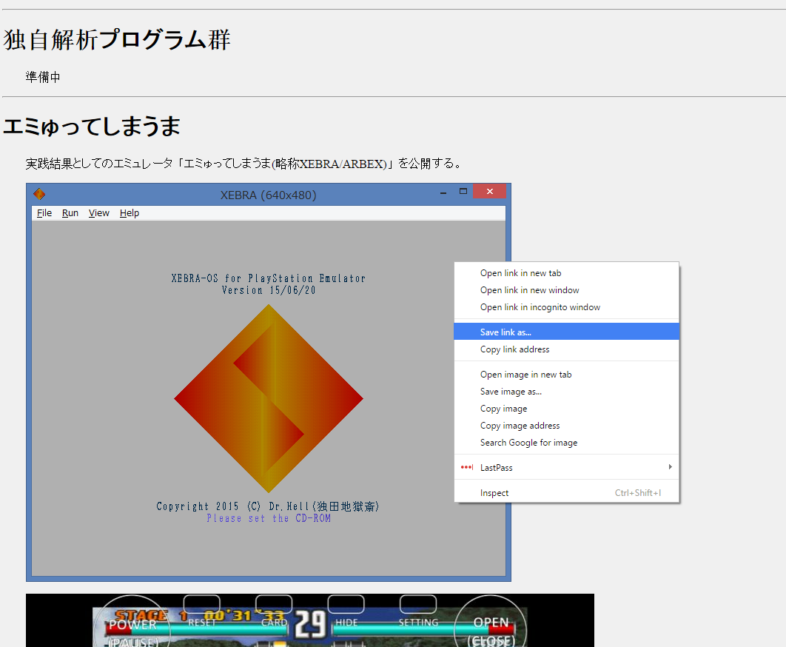The width and height of the screenshot is (786, 647).
Task: Select "Open link in new window"
Action: (566, 290)
